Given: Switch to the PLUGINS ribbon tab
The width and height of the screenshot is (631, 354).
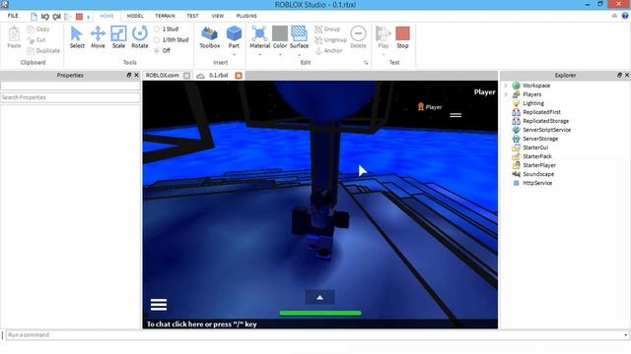Looking at the screenshot, I should [x=246, y=16].
